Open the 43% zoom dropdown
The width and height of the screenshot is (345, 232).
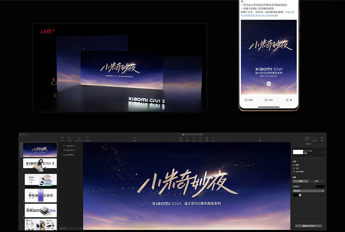point(70,138)
